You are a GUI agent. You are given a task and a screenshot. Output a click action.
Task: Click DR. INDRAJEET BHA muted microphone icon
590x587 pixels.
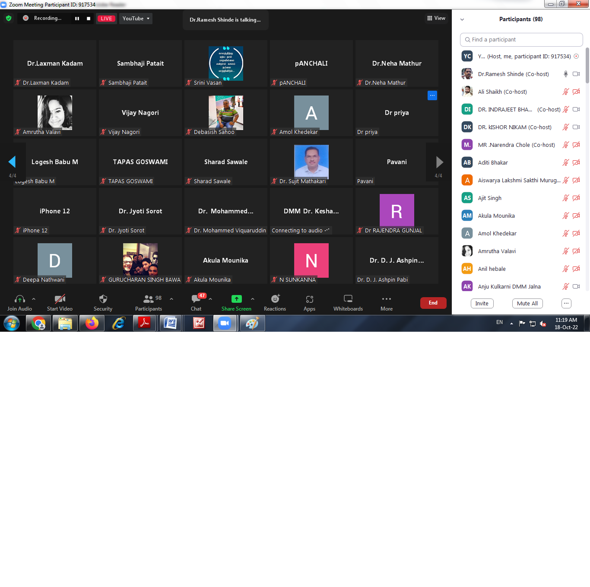pos(565,109)
